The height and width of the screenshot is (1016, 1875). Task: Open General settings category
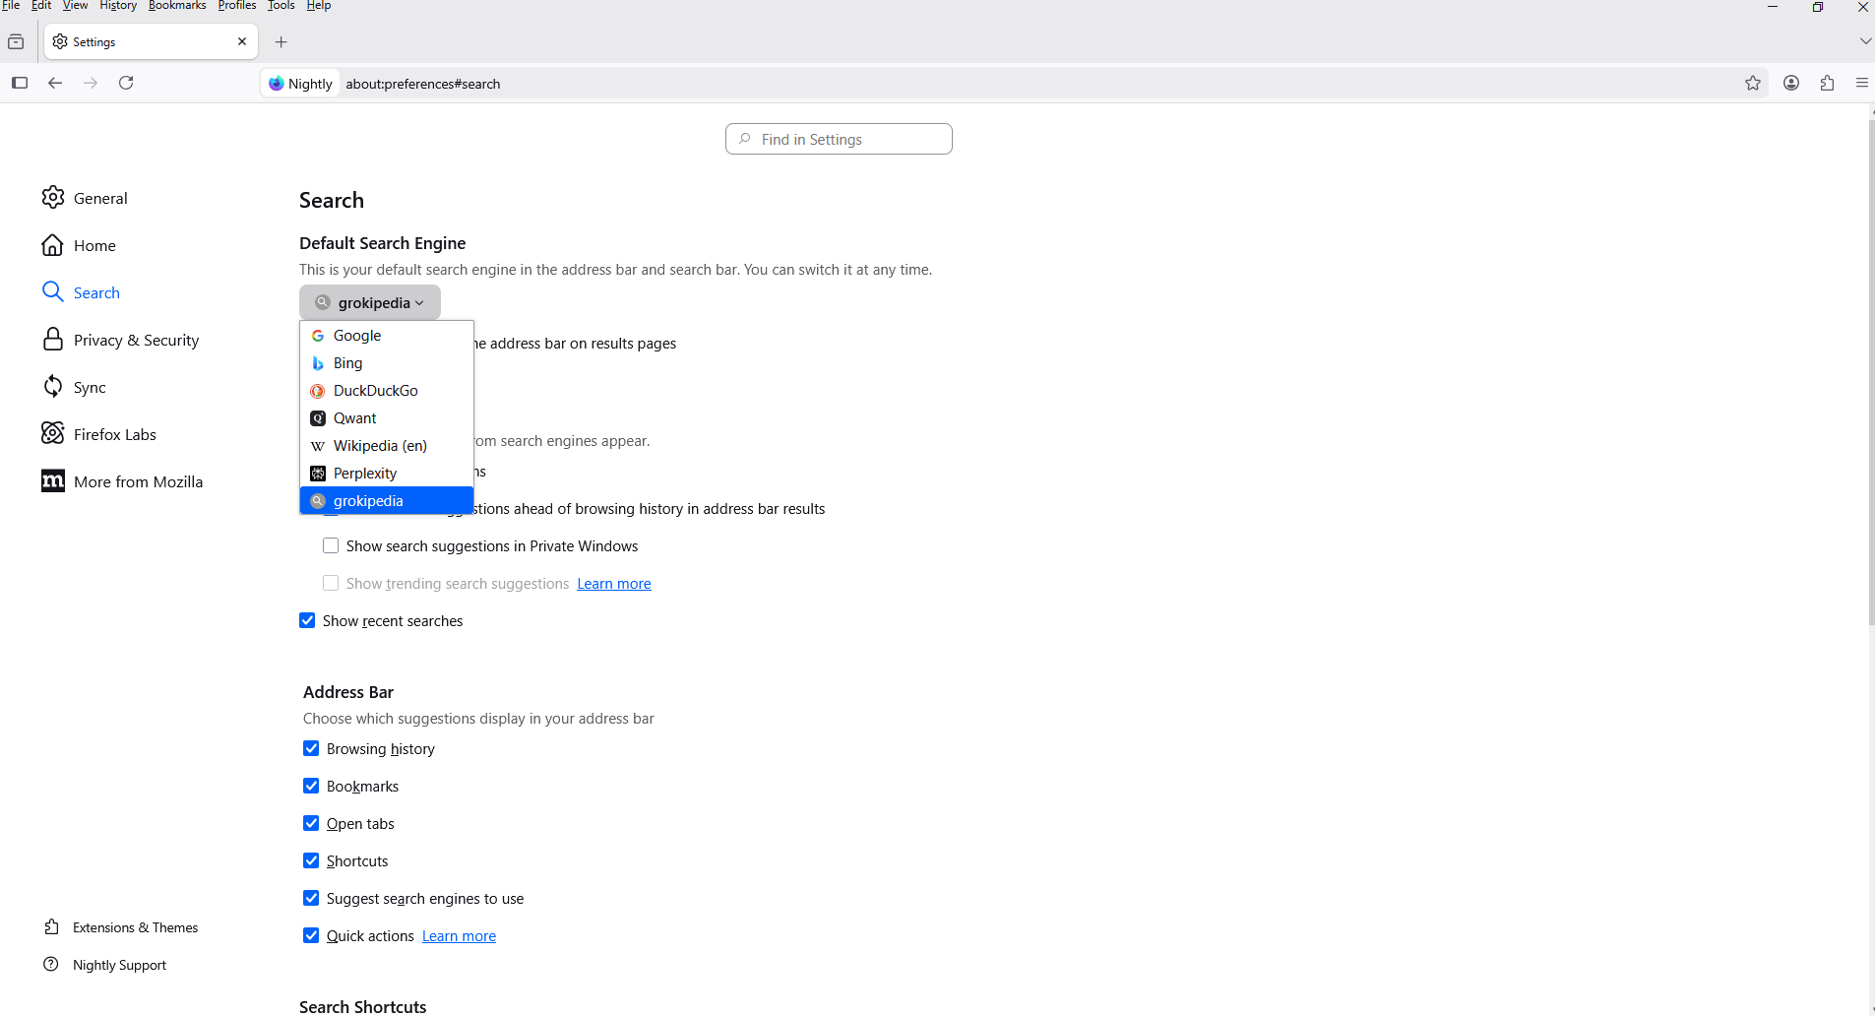pyautogui.click(x=85, y=198)
